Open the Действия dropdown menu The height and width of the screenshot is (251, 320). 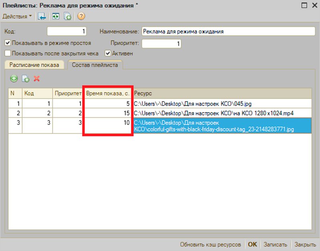17,16
